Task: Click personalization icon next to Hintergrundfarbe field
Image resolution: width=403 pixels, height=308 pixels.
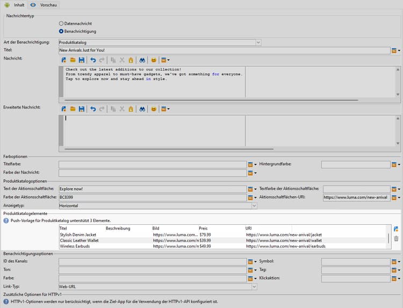Action: (x=394, y=164)
